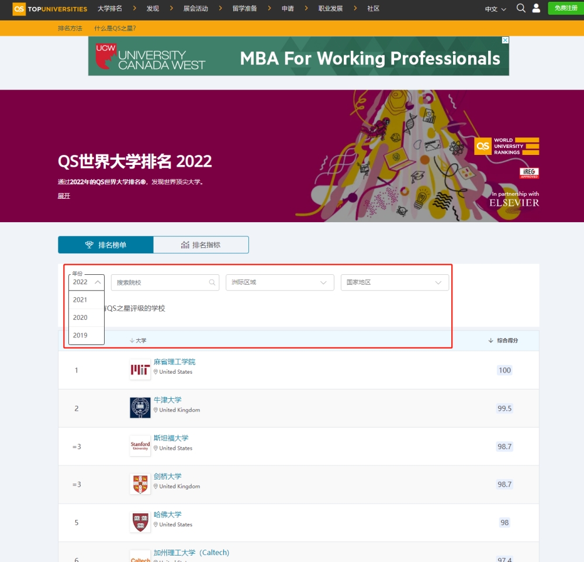Open the 社区 navigation menu
Screen dimensions: 584x562
coord(373,8)
